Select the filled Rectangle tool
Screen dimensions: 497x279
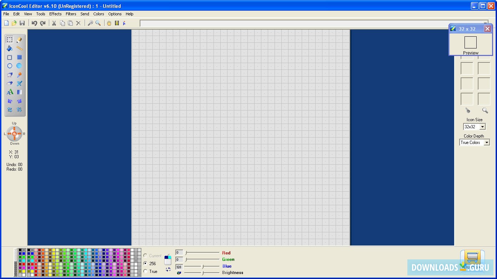[19, 57]
